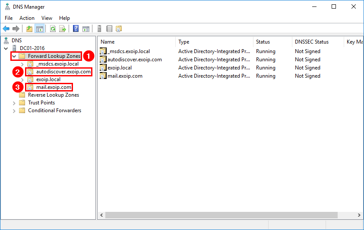The width and height of the screenshot is (364, 230).
Task: Select Reverse Lookup Zones in the tree
Action: (x=54, y=95)
